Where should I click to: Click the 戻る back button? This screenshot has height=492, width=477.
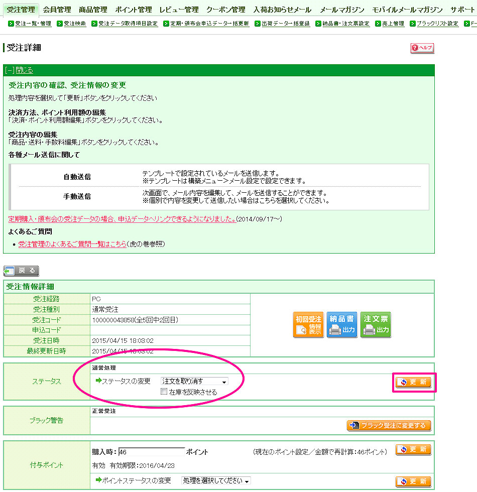point(21,271)
